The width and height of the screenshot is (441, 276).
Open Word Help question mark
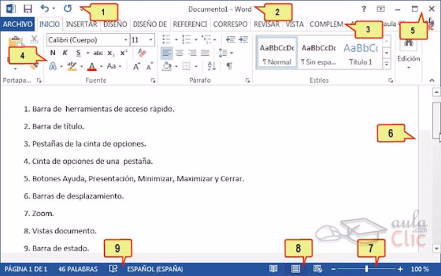click(x=363, y=9)
